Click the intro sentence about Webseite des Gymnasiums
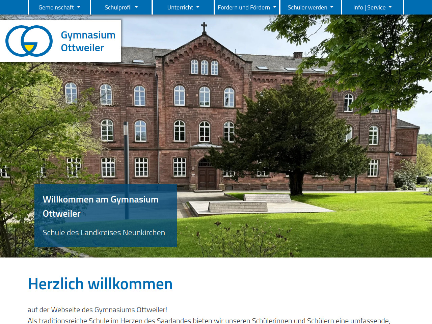This screenshot has width=432, height=324. pyautogui.click(x=97, y=309)
